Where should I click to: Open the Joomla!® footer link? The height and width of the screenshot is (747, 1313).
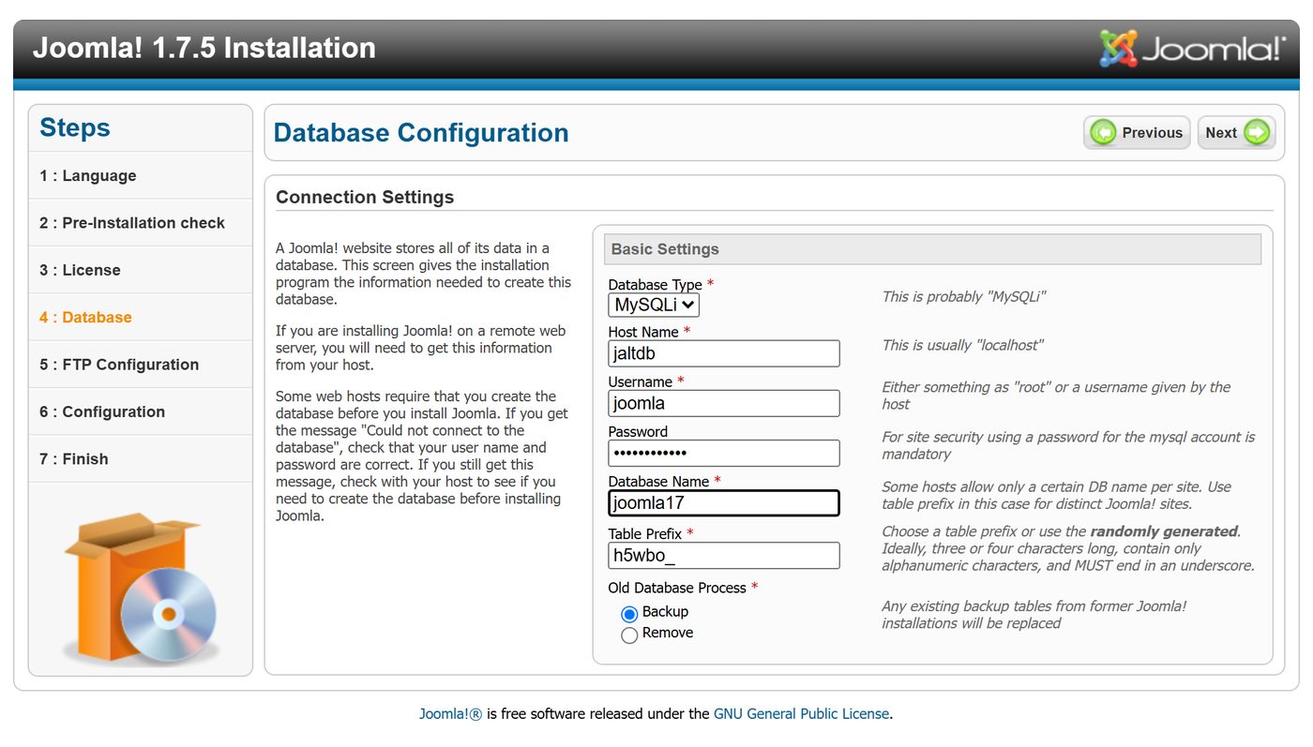[x=450, y=714]
